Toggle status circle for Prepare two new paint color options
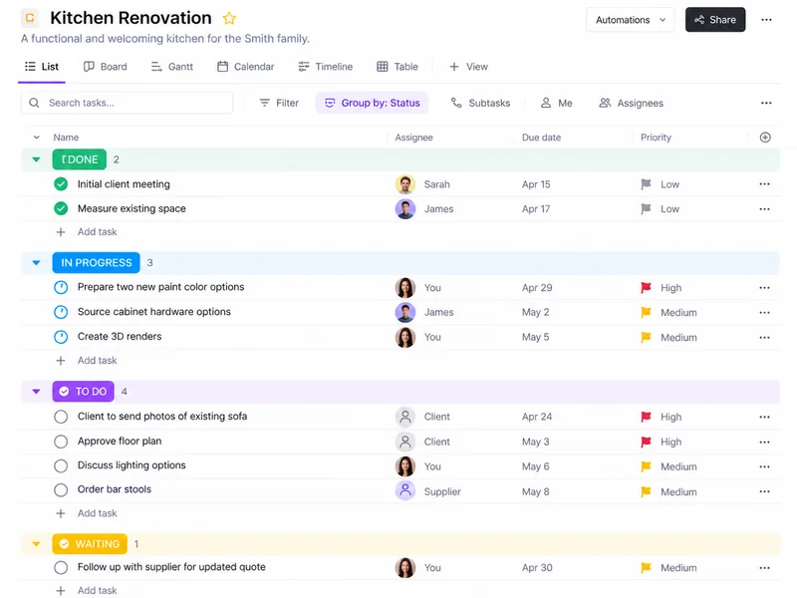The height and width of the screenshot is (598, 797). point(61,287)
